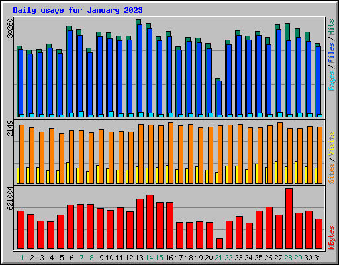
Task: Click the "Pages" legend label
Action: pyautogui.click(x=332, y=81)
